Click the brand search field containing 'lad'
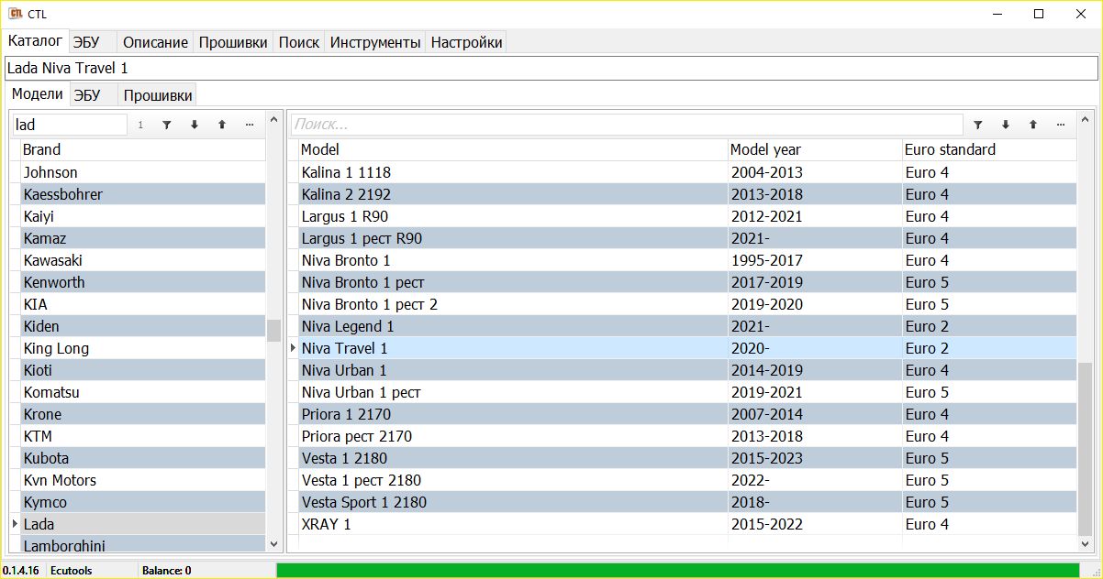1103x579 pixels. (70, 125)
